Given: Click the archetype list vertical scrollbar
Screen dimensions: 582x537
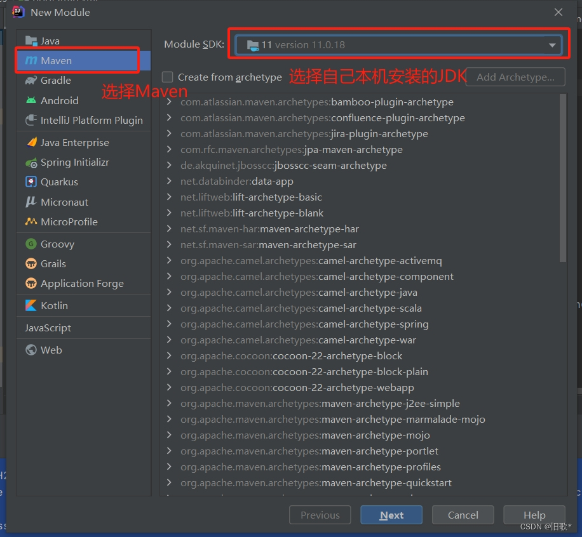Looking at the screenshot, I should tap(563, 178).
